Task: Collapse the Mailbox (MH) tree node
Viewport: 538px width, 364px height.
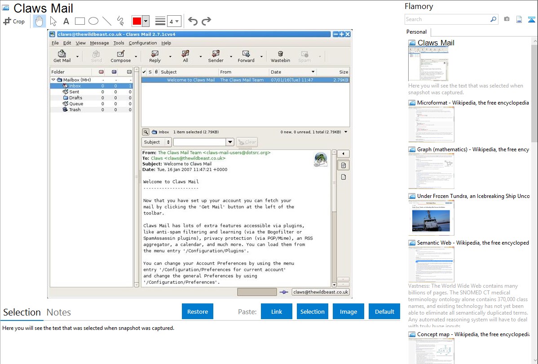Action: click(53, 79)
